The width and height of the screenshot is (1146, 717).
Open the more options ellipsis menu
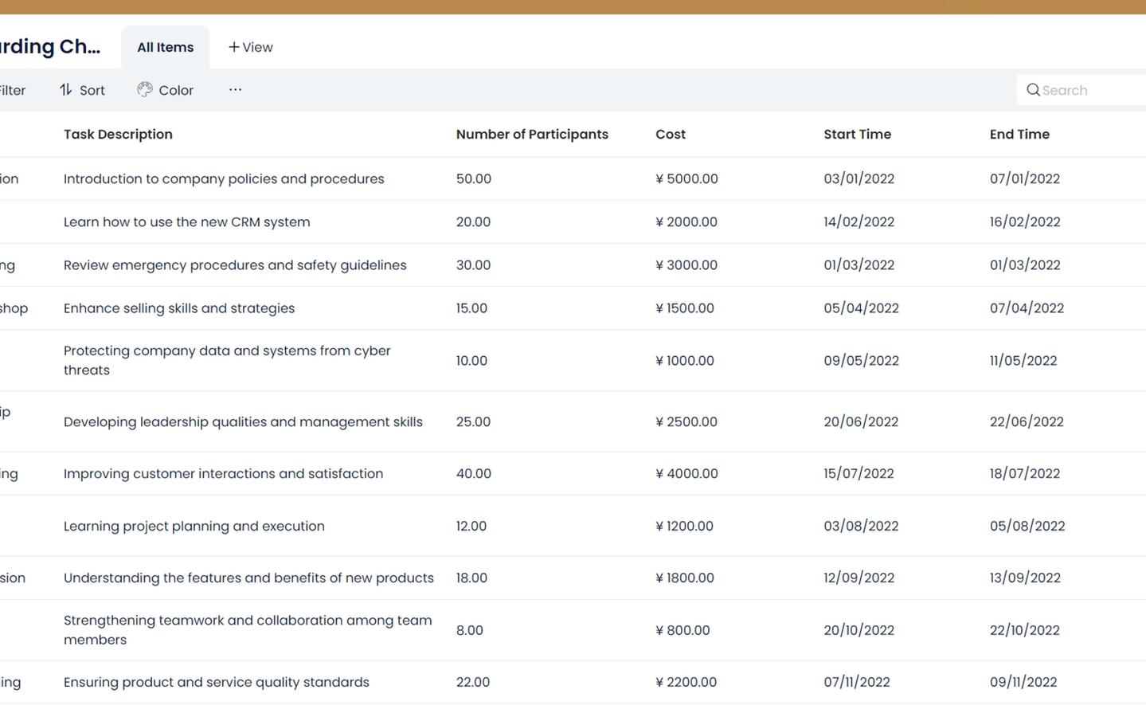(235, 89)
